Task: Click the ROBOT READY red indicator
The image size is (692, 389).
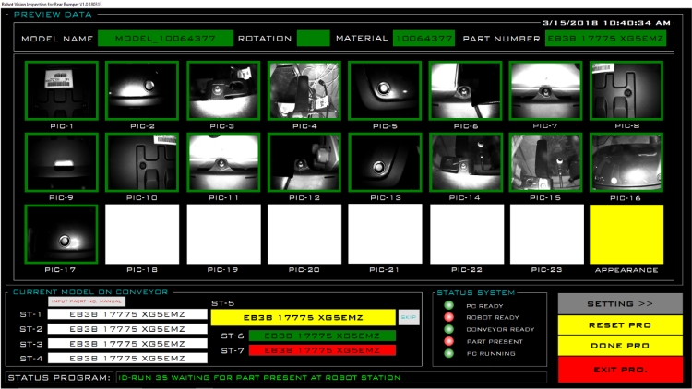Action: coord(448,317)
